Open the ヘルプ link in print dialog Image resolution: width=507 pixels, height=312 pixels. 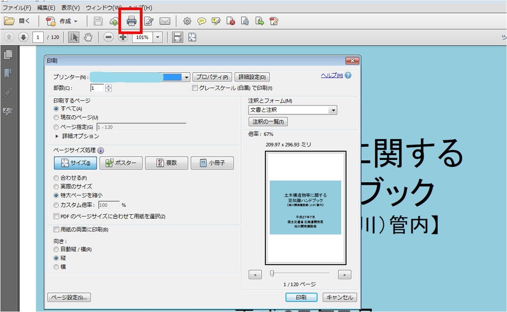point(332,75)
